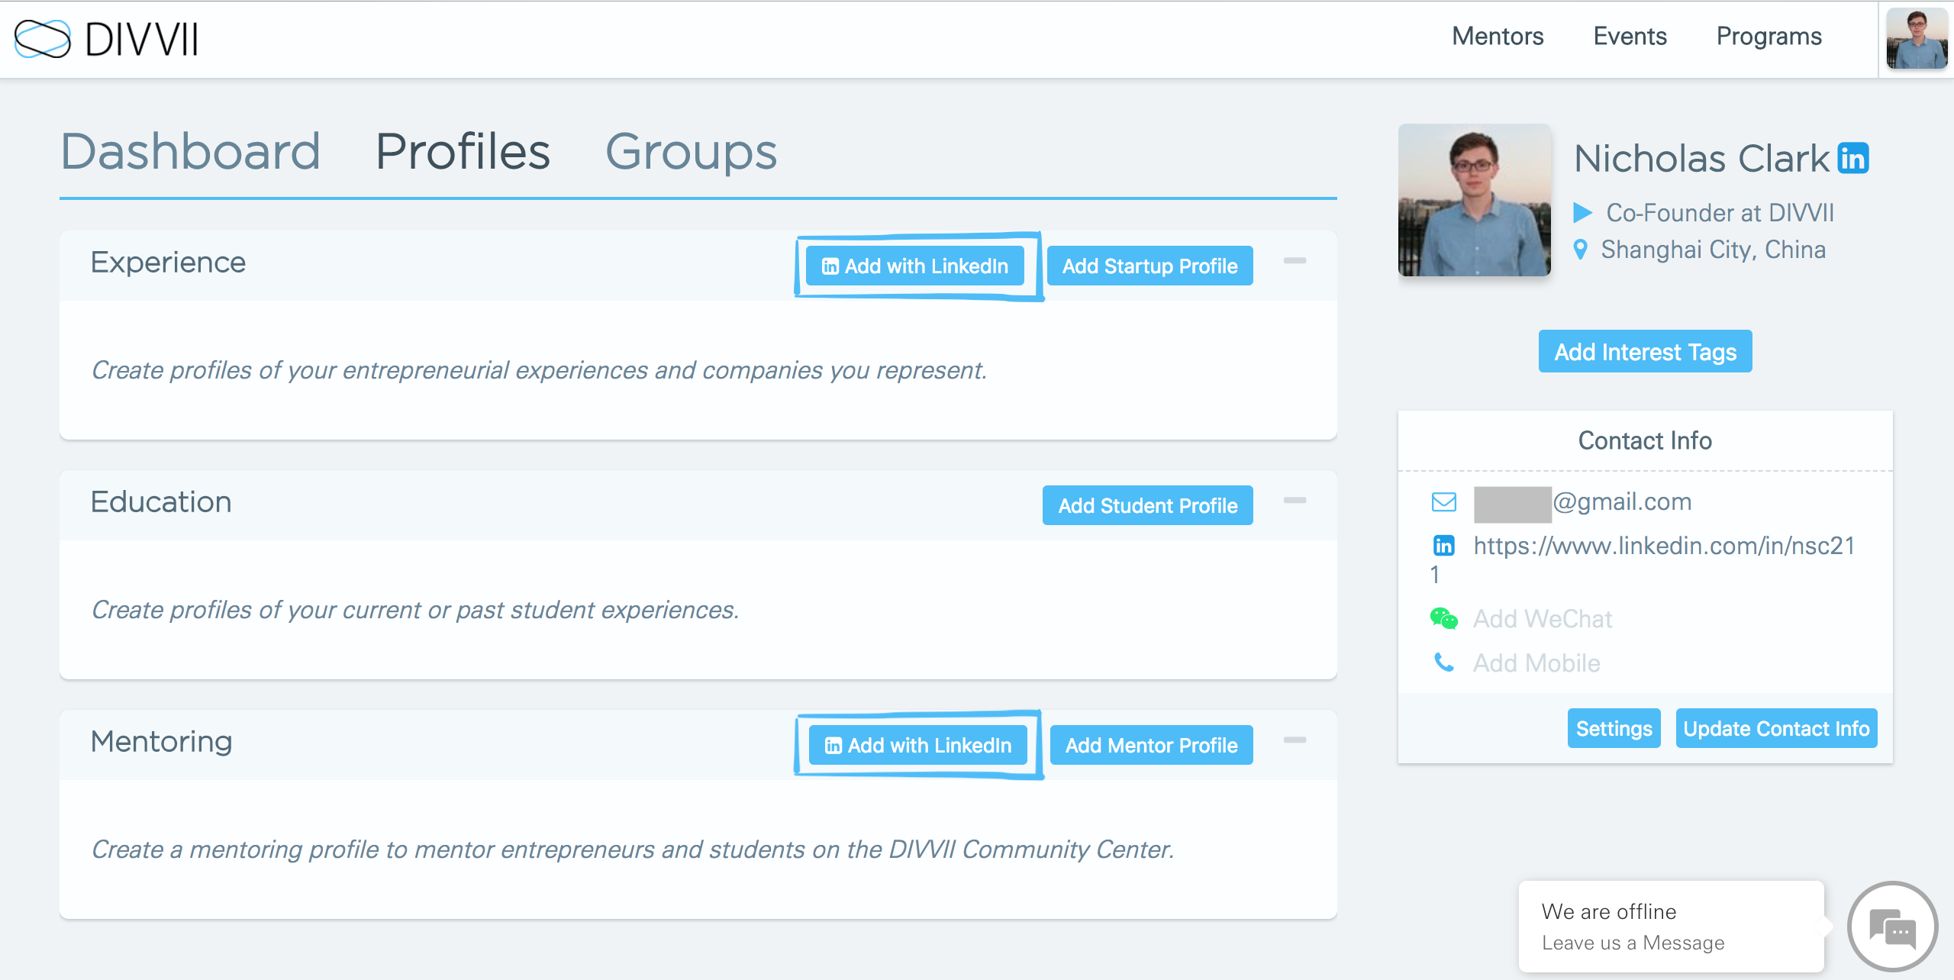Click Co-Founder at DIVVII text
Screen dimensions: 1954x980
[x=1720, y=213]
